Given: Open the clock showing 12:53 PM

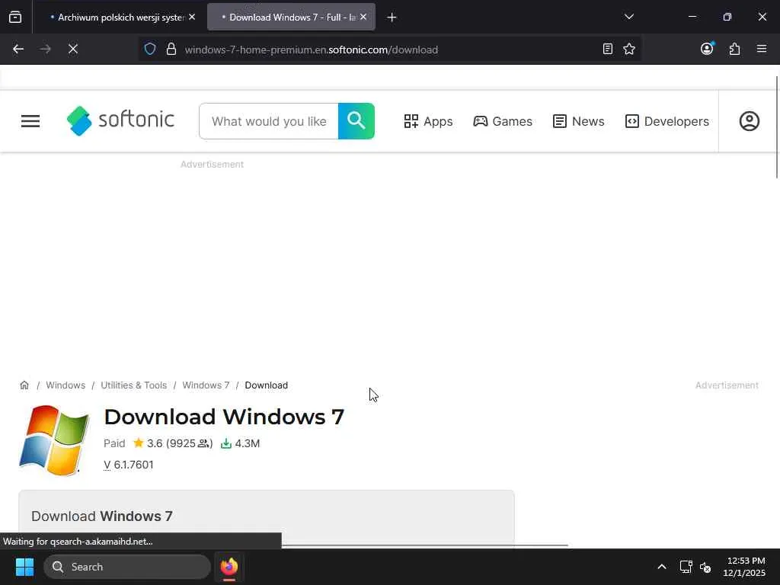Looking at the screenshot, I should (744, 567).
